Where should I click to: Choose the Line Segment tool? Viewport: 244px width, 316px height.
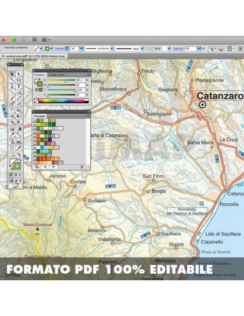point(12,93)
